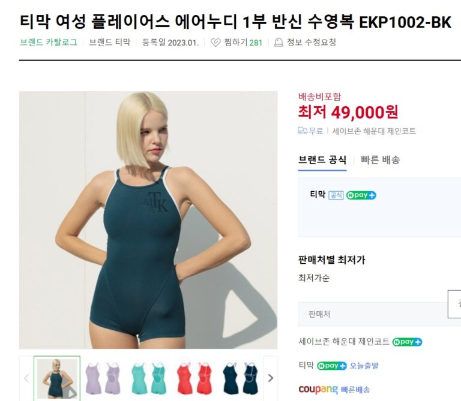Click the Npay badge beside 세이브존 해운대 제인코트
Viewport: 461px width, 401px height.
click(x=407, y=342)
